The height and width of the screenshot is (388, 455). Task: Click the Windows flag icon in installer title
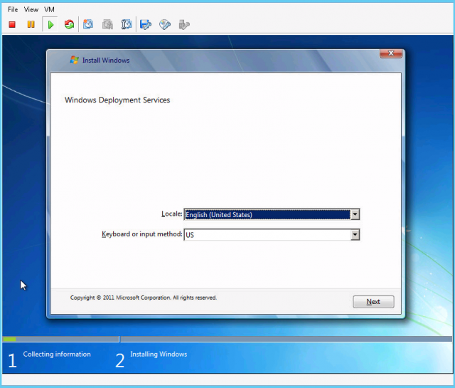(x=74, y=60)
